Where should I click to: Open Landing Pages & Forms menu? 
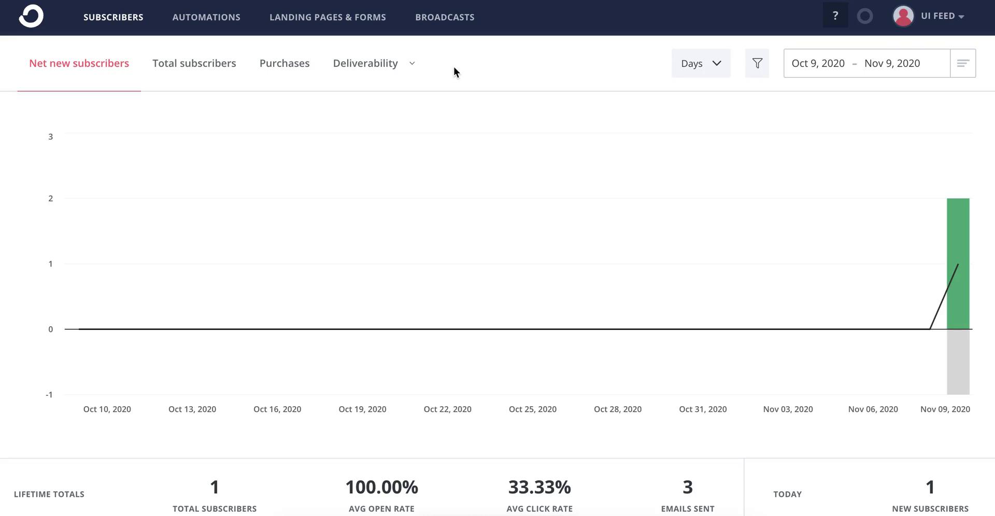(328, 17)
